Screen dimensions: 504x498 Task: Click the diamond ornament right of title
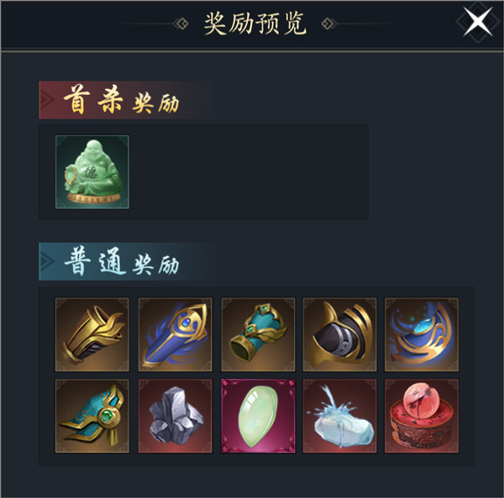point(328,24)
